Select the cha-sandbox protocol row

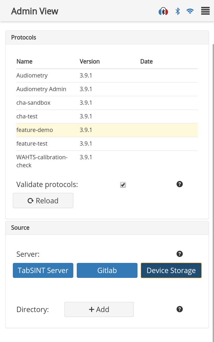107,103
